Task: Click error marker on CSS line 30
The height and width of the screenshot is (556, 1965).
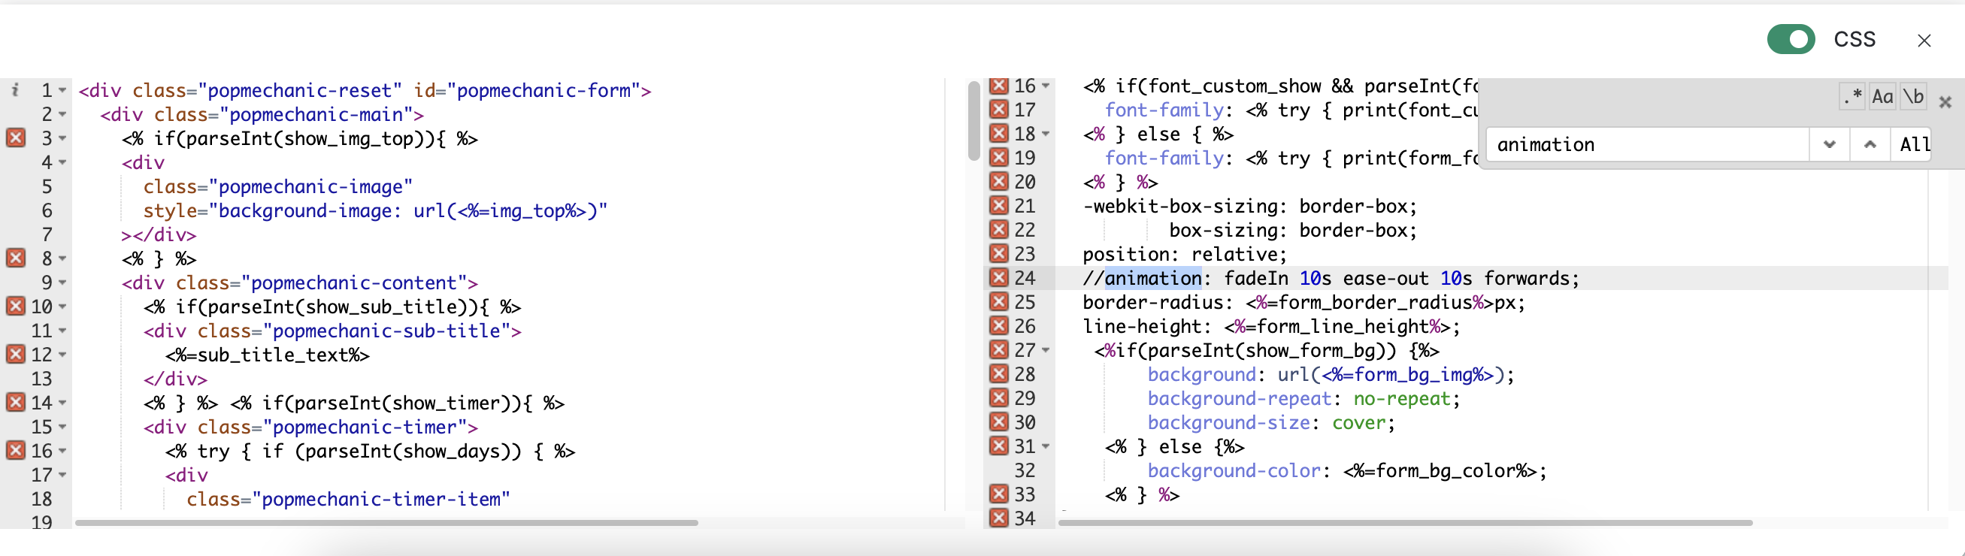Action: click(998, 422)
